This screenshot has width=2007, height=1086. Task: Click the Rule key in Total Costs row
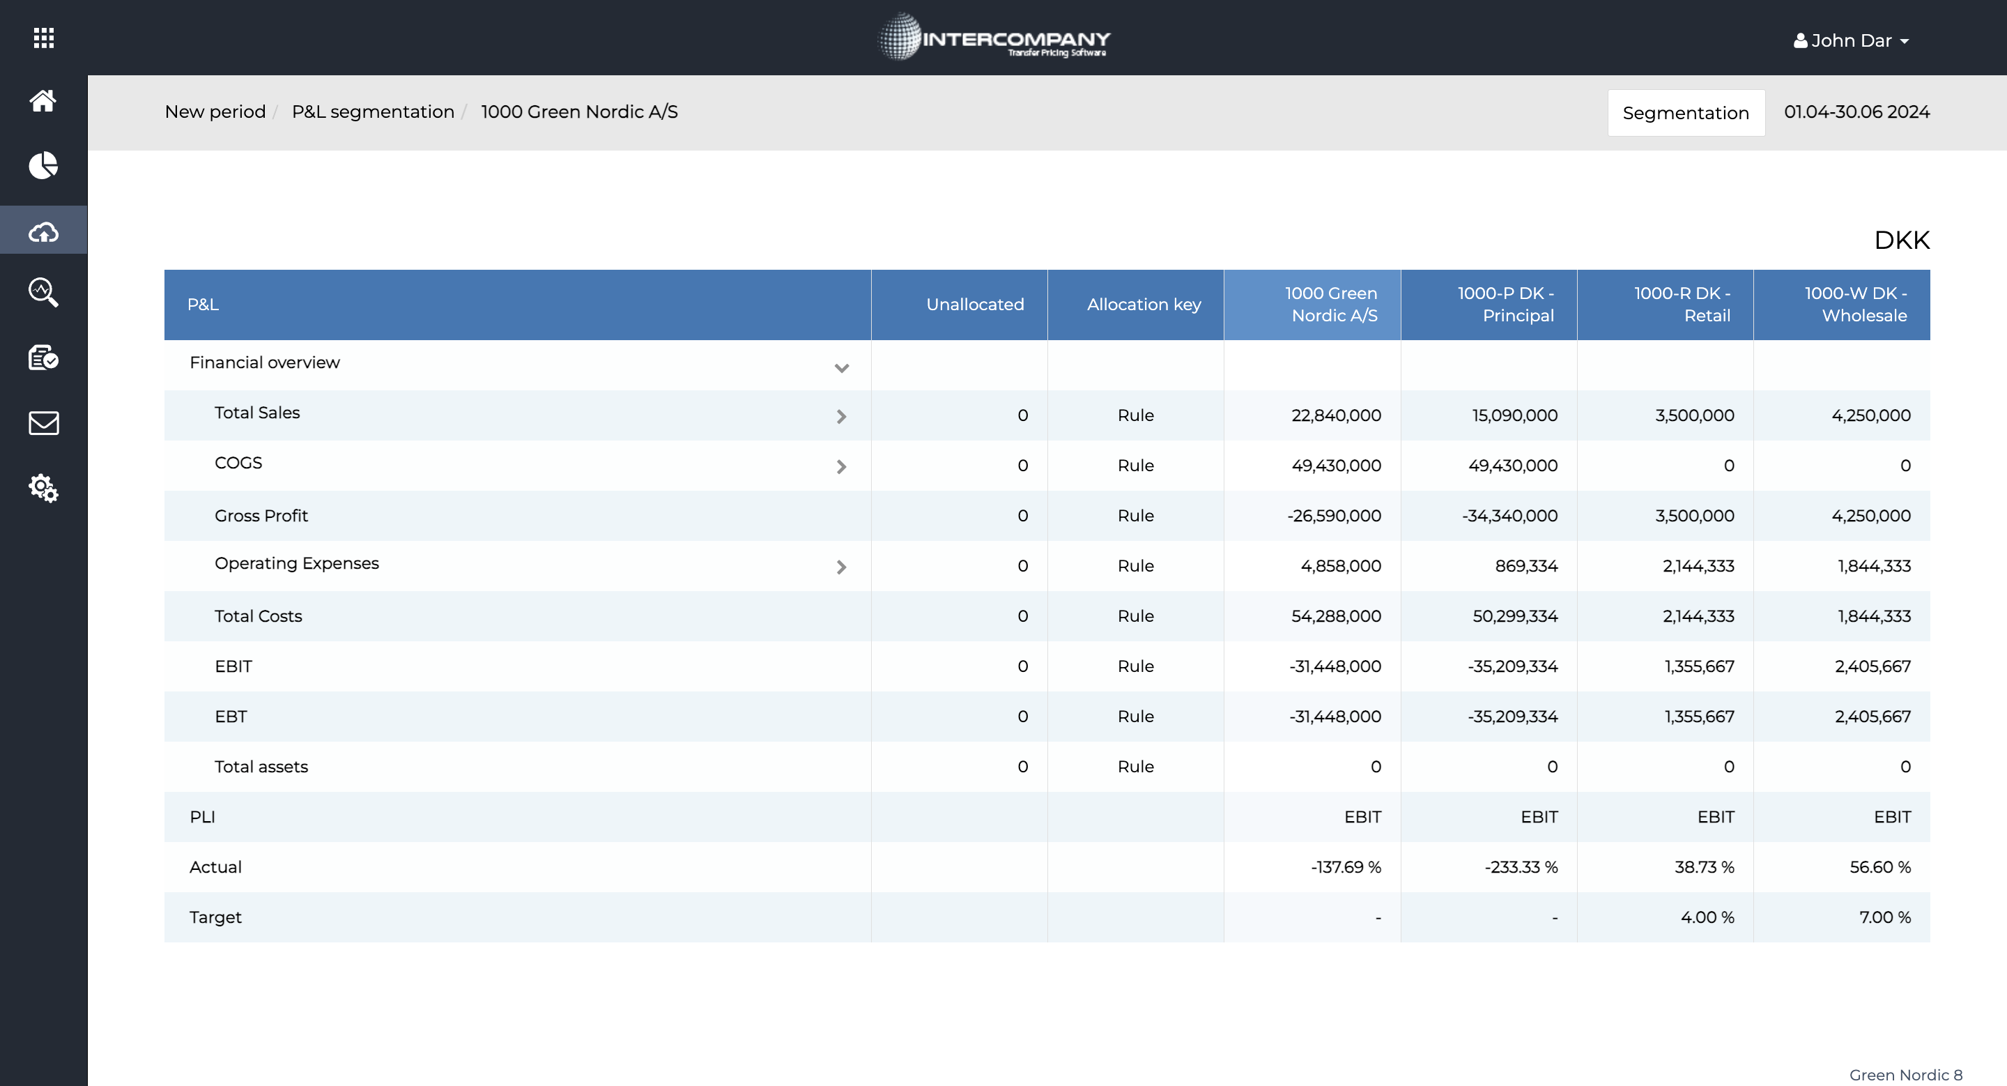pos(1136,616)
